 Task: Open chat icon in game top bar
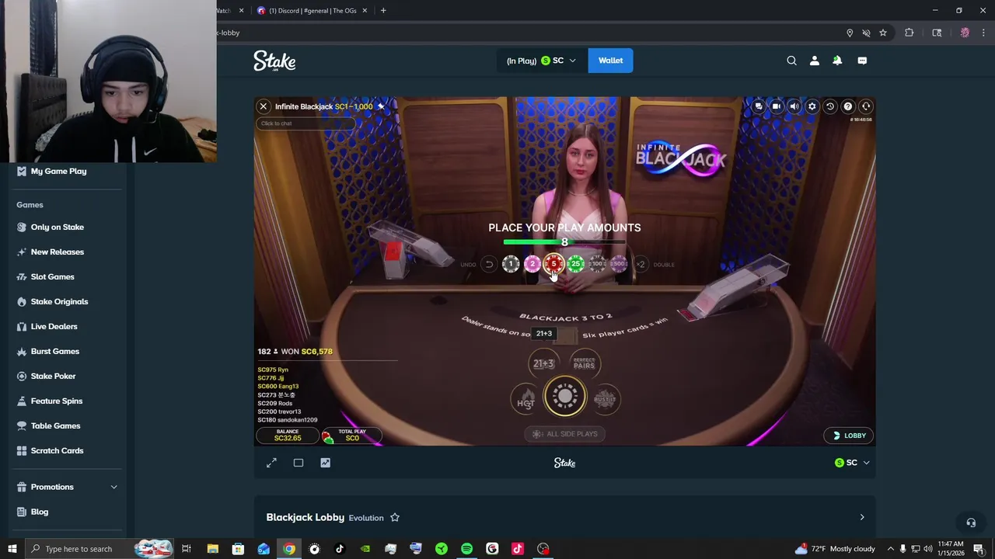[759, 106]
